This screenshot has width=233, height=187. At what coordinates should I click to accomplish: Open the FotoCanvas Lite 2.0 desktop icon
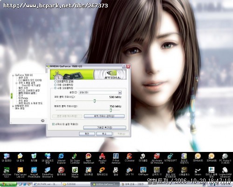tap(20, 173)
